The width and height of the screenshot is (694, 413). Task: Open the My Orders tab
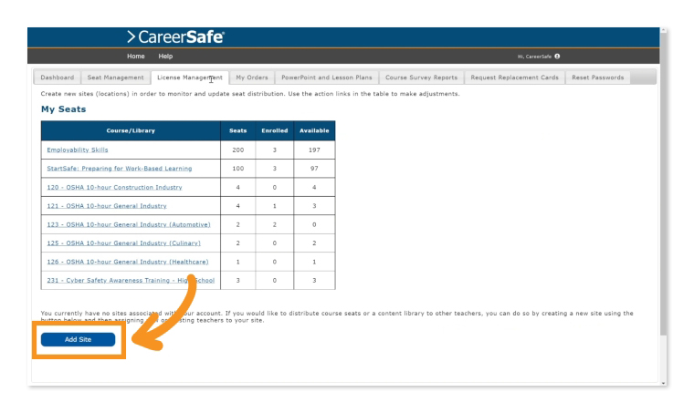coord(252,77)
